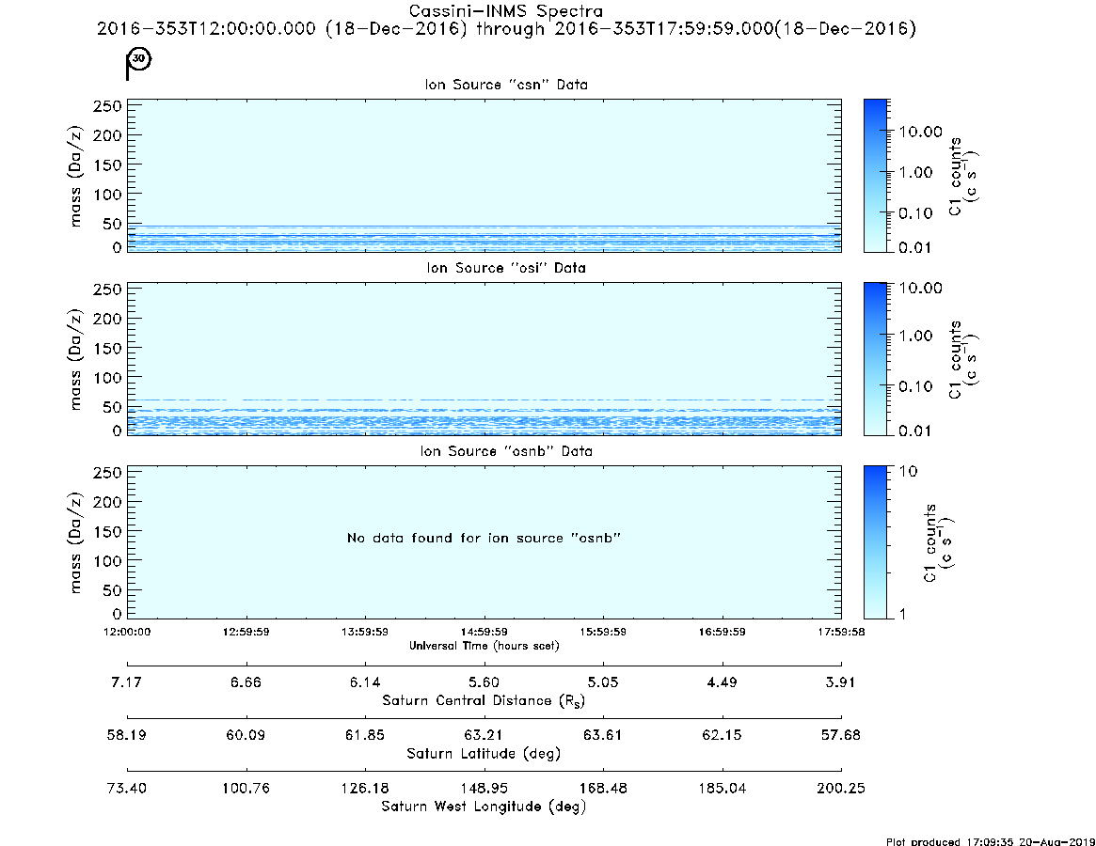Click the "Plot produced 17:09:35 20-Aug-2019" footer
The width and height of the screenshot is (1096, 846).
pos(991,841)
